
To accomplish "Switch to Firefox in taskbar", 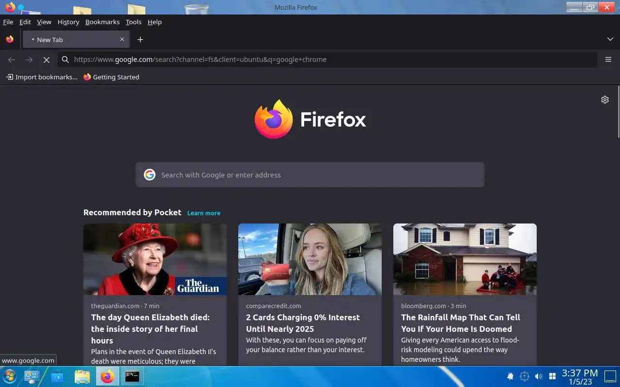I will (108, 376).
